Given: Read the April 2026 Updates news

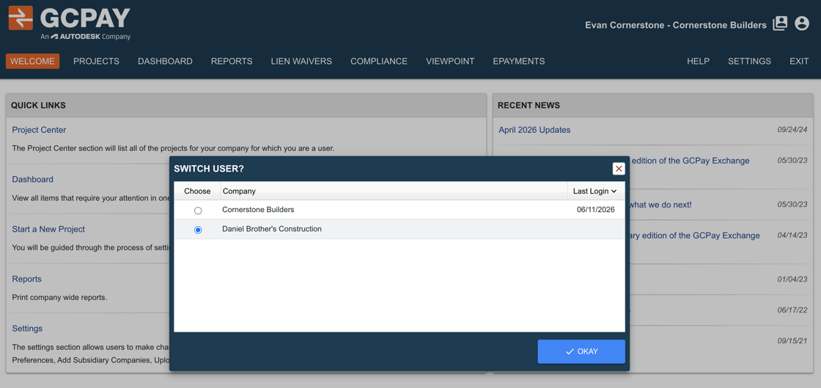Looking at the screenshot, I should point(534,130).
